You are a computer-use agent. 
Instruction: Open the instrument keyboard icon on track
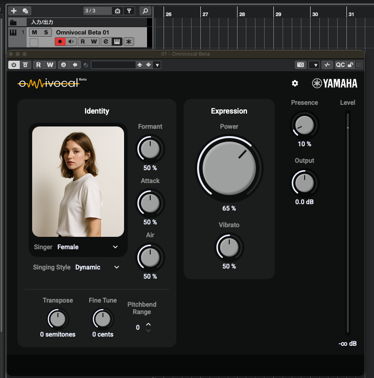pos(117,42)
